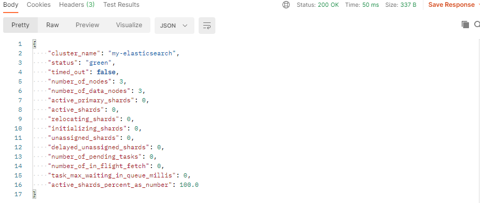Click the "status" key on line 3
This screenshot has height=203, width=480.
(x=63, y=63)
